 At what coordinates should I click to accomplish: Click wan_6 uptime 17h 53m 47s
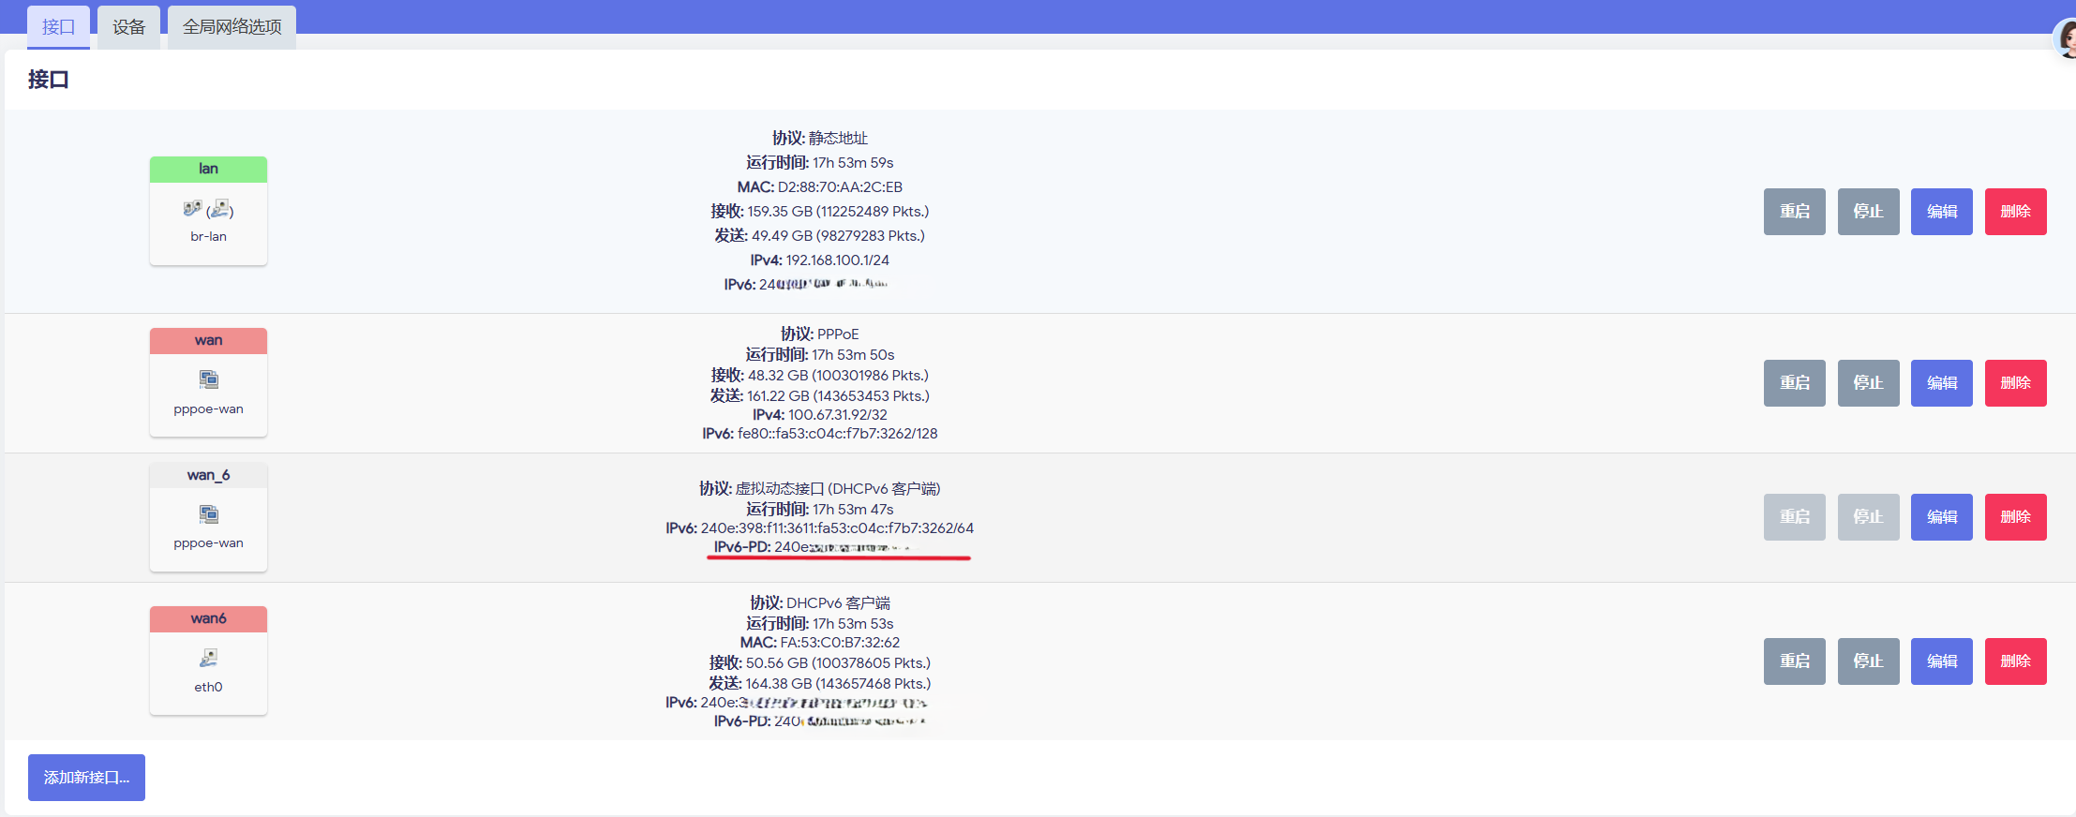(819, 510)
